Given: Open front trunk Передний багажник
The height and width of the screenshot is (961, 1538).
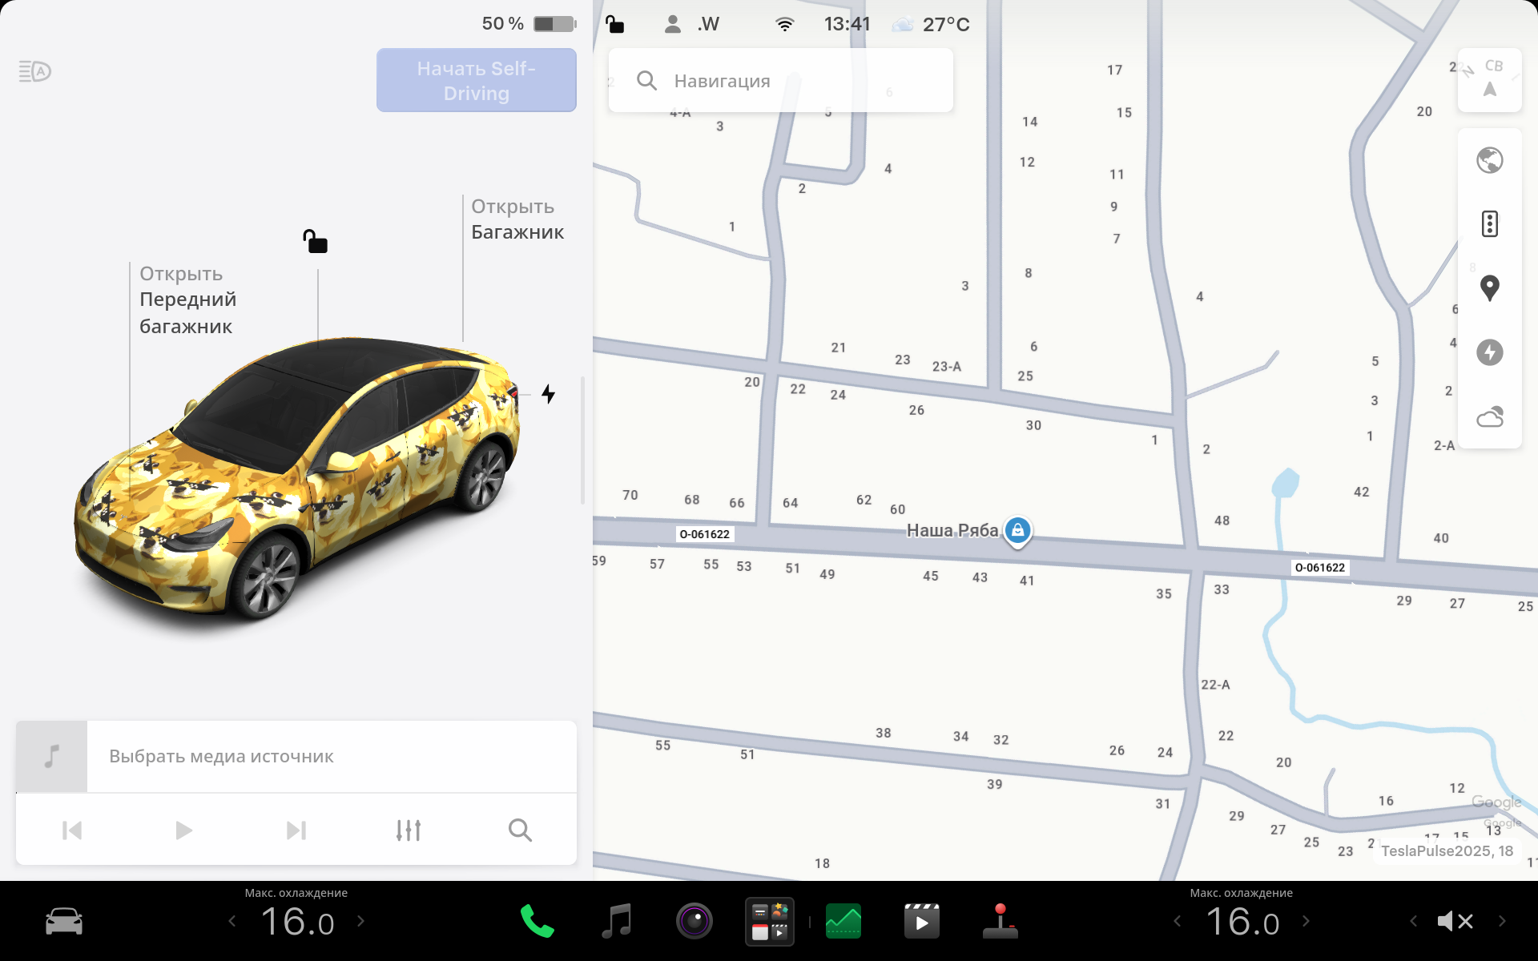Looking at the screenshot, I should pos(188,300).
